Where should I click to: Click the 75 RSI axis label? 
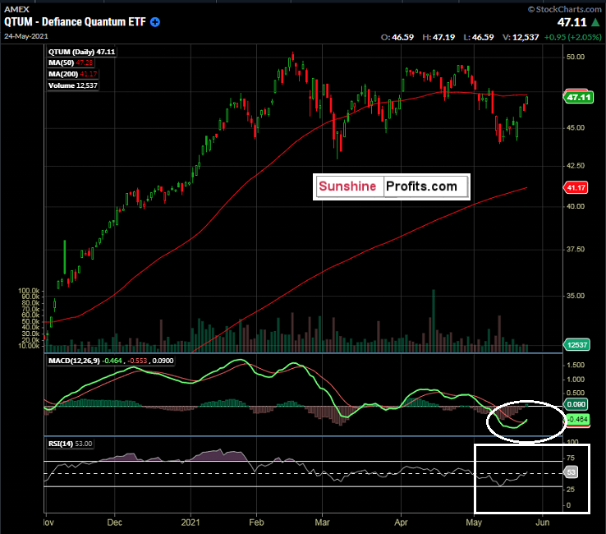[571, 458]
